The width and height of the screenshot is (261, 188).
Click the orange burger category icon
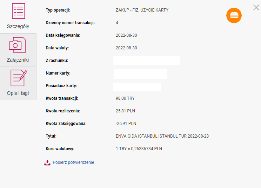coord(234,15)
